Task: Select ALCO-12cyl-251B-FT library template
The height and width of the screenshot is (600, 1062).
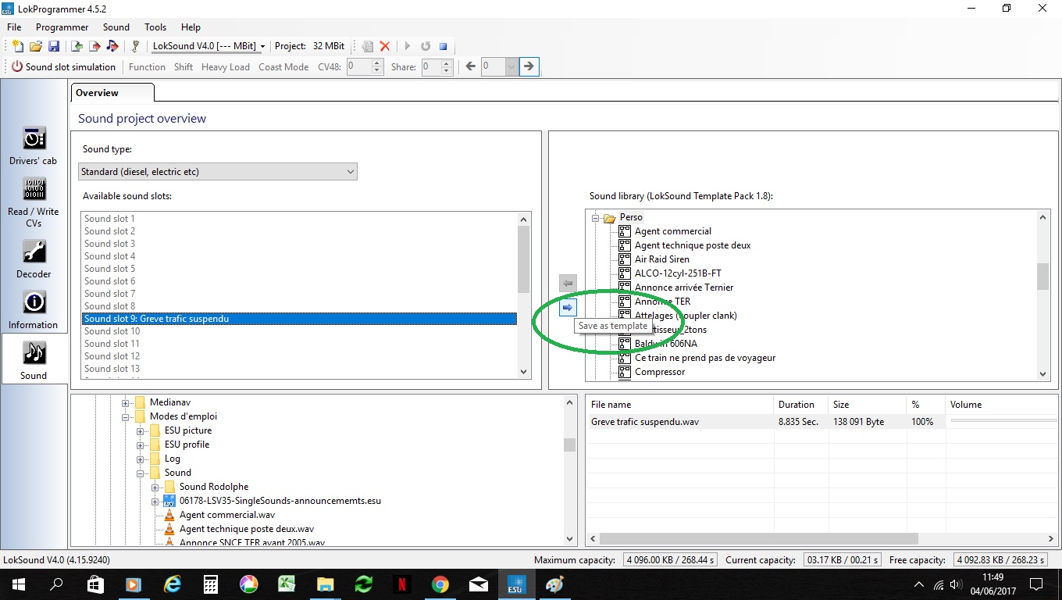Action: 678,273
